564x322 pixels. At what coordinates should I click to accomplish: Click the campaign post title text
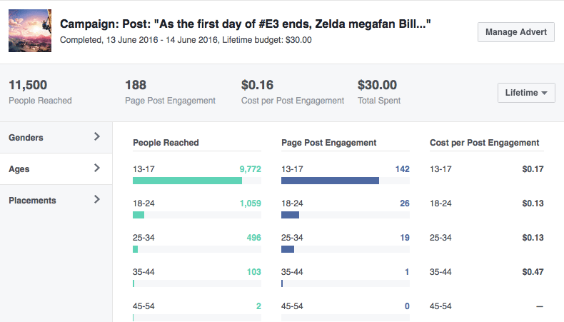tap(246, 25)
